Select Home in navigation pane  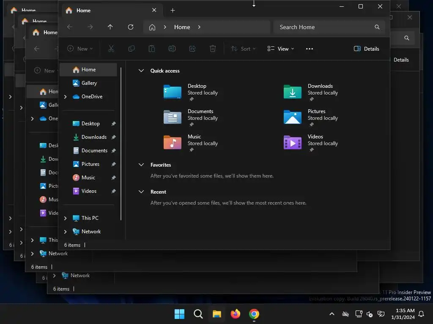[88, 70]
